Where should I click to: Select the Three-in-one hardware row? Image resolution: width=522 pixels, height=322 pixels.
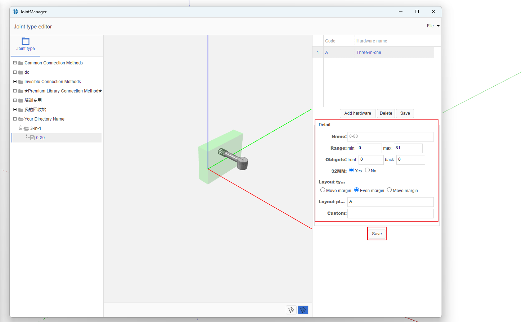pos(369,53)
